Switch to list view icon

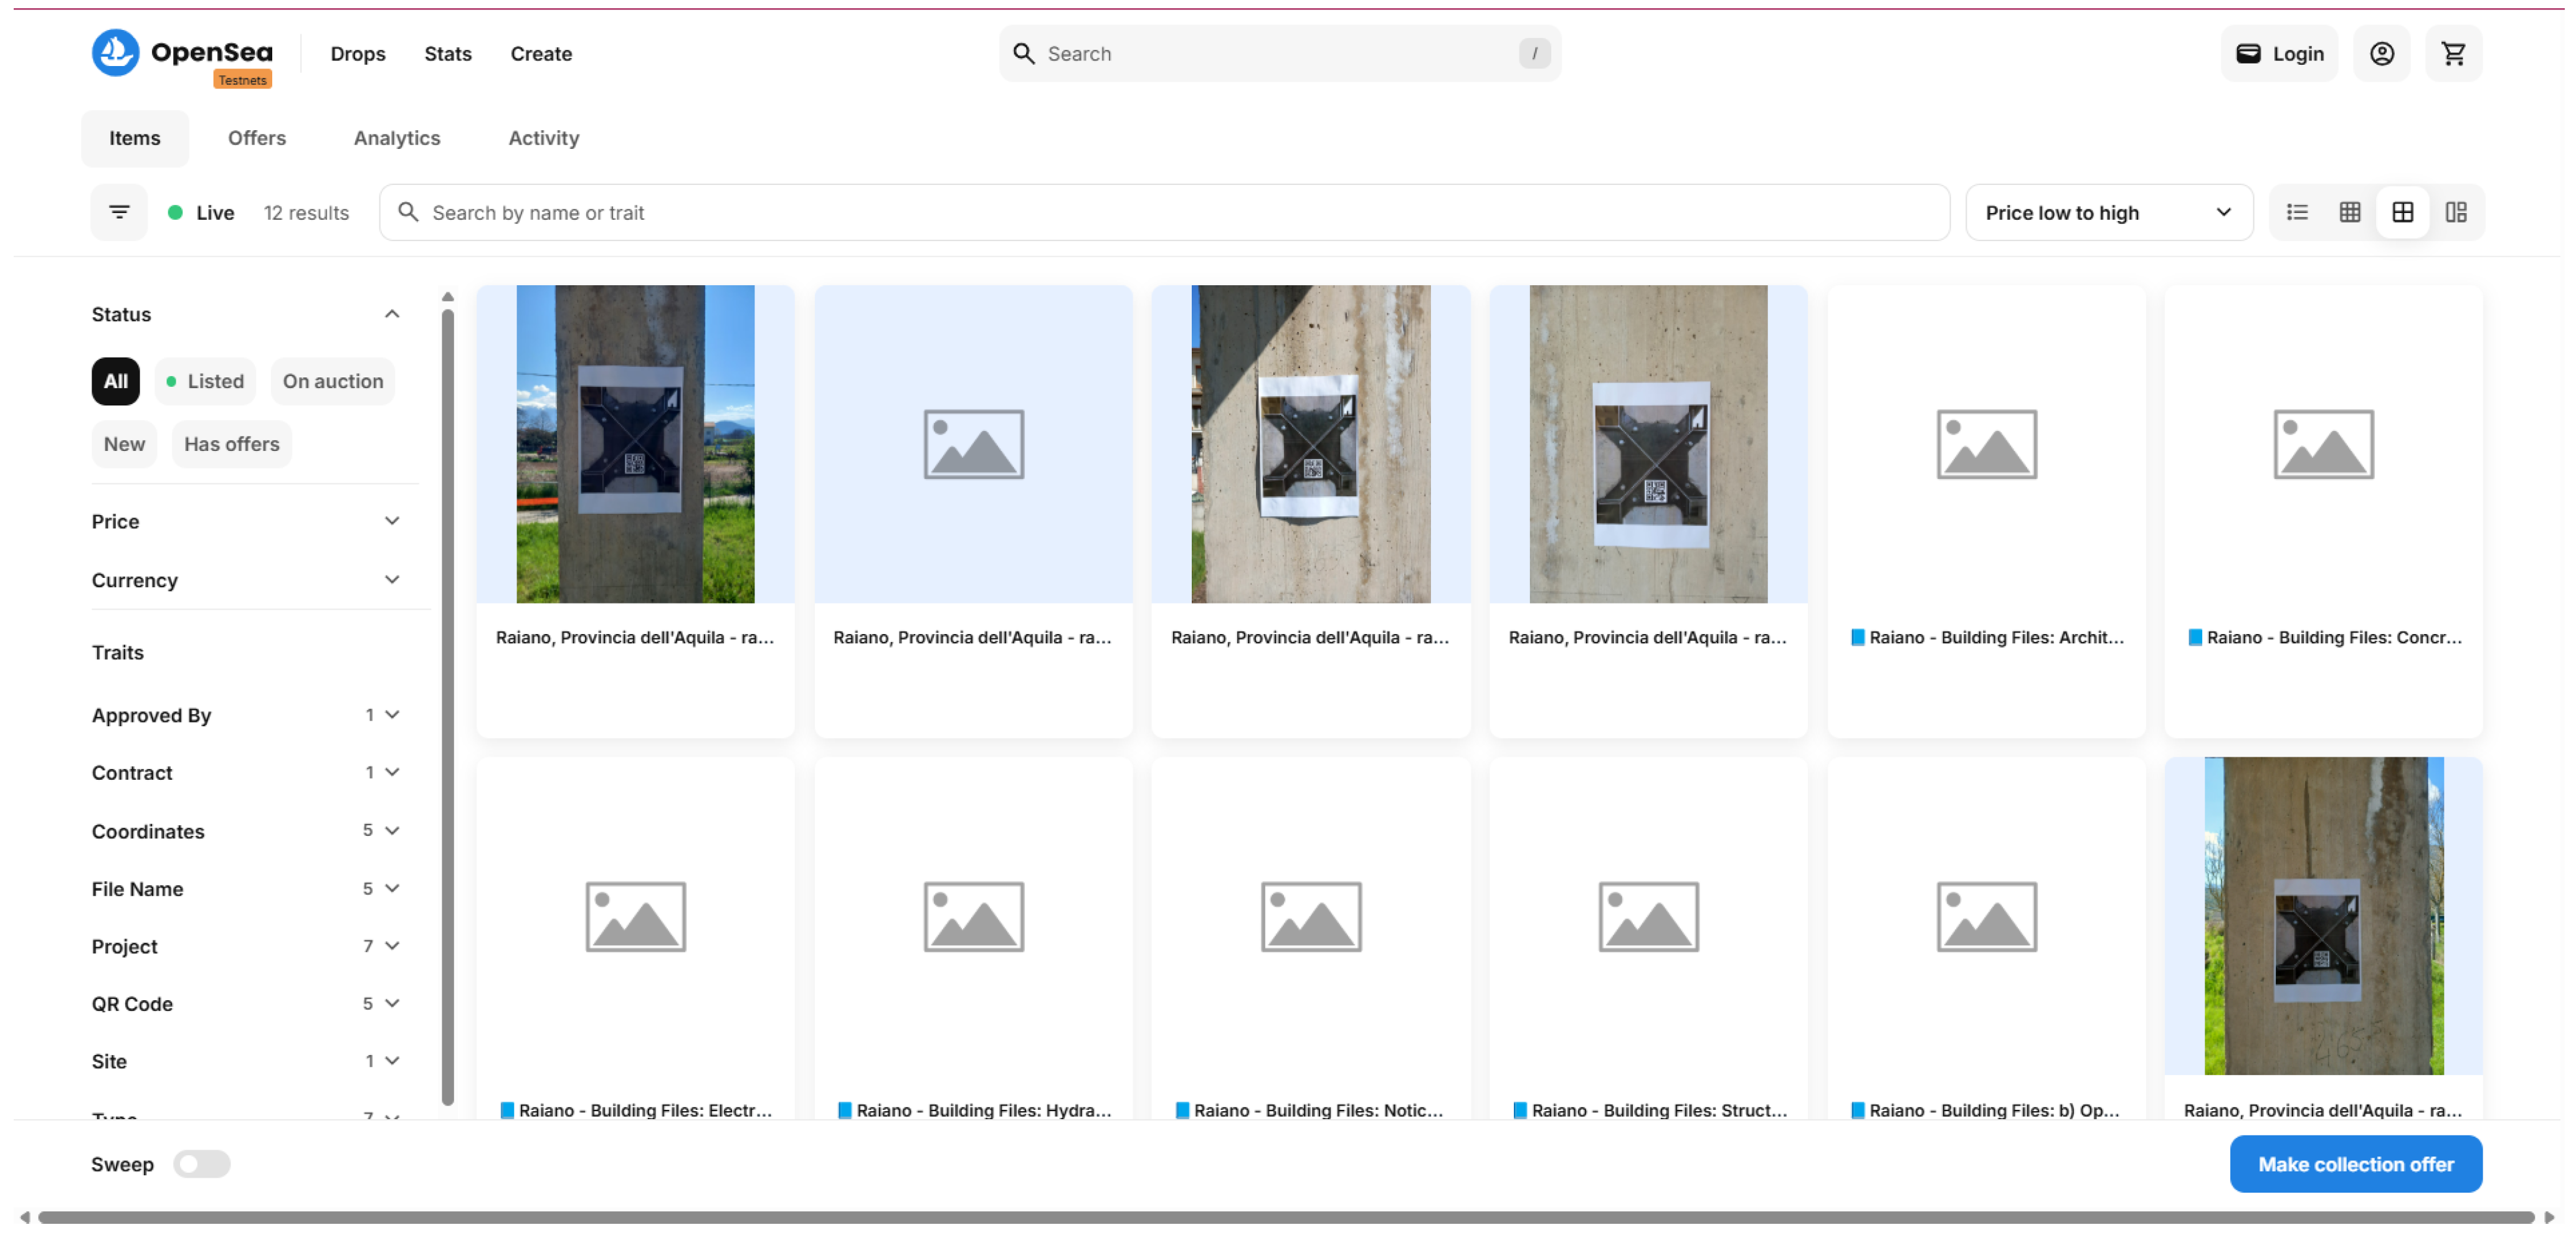pos(2297,212)
